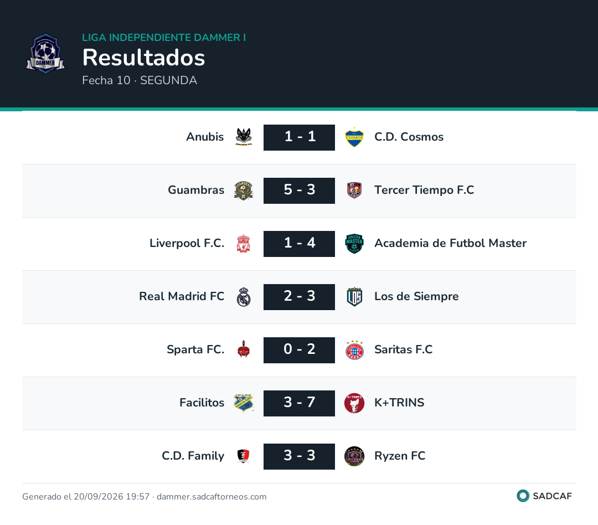Click the Academia de Futbol Master name
This screenshot has width=598, height=525.
click(x=450, y=243)
